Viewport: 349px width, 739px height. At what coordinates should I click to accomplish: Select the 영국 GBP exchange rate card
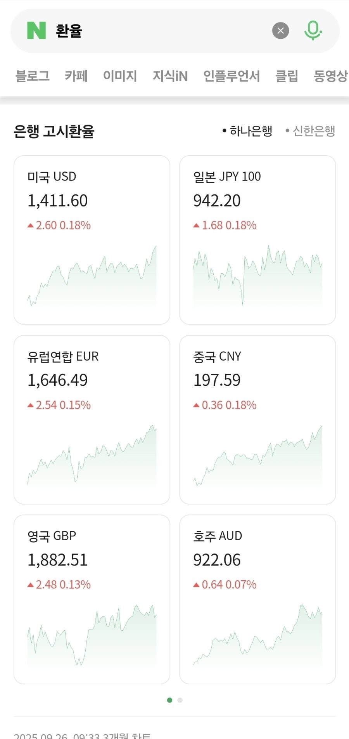coord(92,599)
